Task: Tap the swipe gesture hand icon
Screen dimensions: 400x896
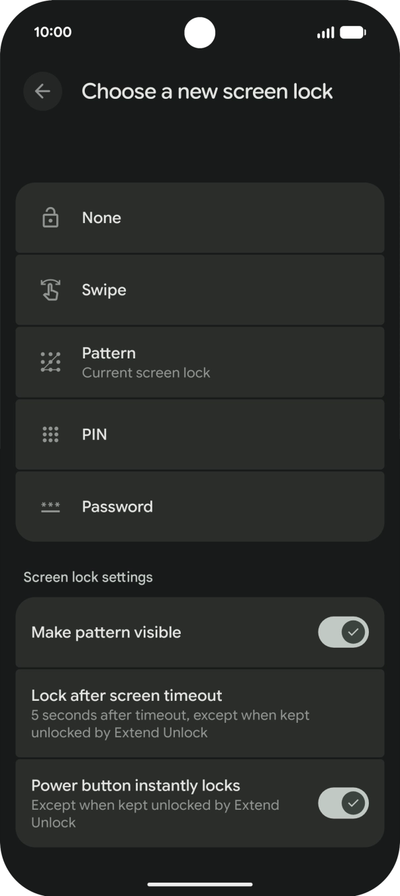Action: click(50, 290)
